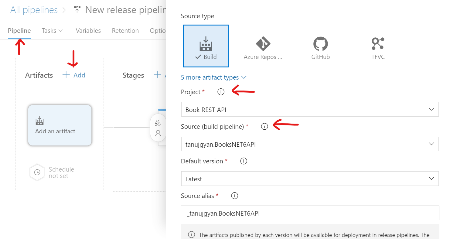Switch to the Variables tab
The image size is (450, 239).
tap(88, 30)
